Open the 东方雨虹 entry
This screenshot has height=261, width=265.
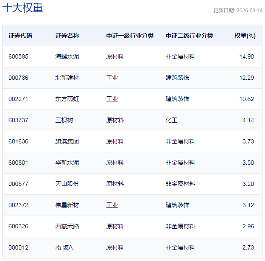click(x=67, y=99)
